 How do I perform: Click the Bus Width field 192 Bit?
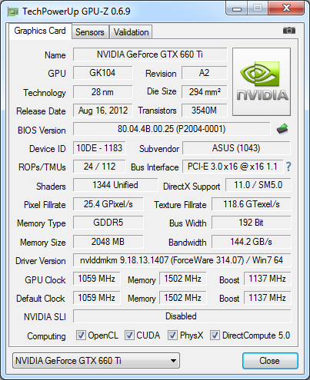point(252,223)
